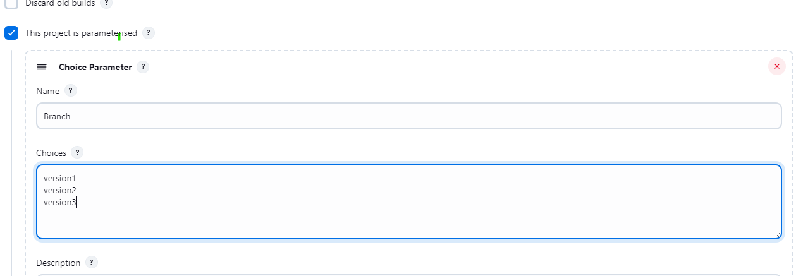Image resolution: width=808 pixels, height=276 pixels.
Task: Open help for Discard old builds
Action: (106, 3)
